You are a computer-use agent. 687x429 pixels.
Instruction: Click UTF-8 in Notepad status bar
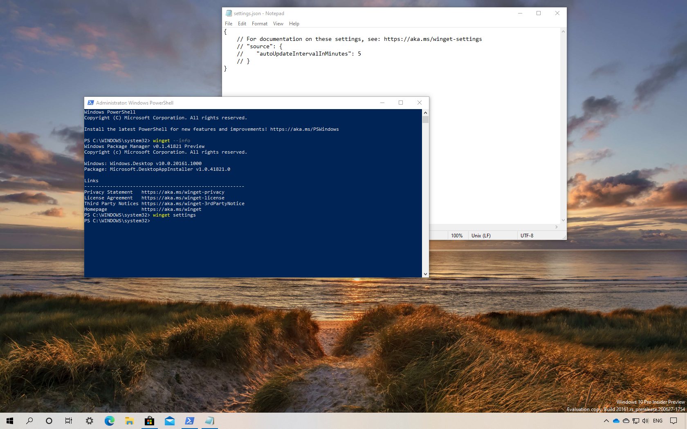[x=527, y=236]
